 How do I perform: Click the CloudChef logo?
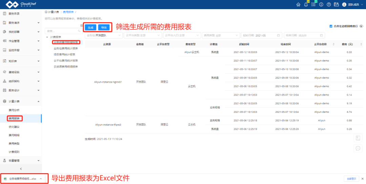point(21,4)
